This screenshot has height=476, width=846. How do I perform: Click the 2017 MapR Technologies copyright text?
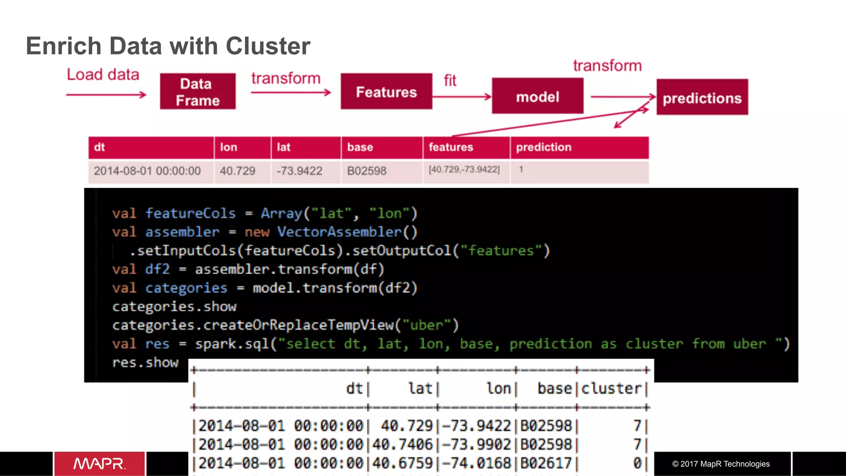click(721, 464)
